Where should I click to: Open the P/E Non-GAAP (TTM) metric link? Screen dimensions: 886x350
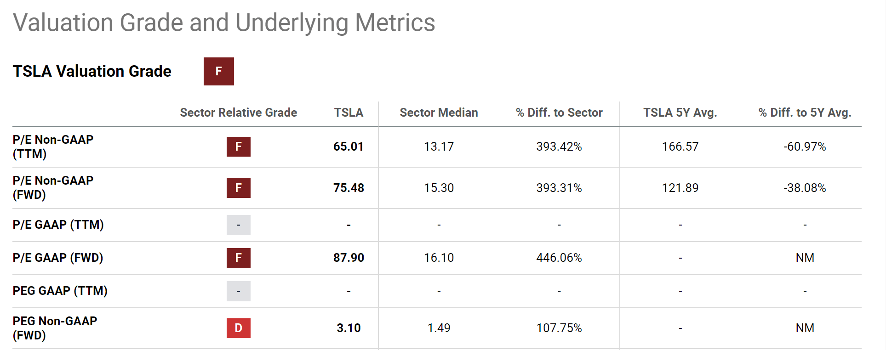(x=53, y=147)
